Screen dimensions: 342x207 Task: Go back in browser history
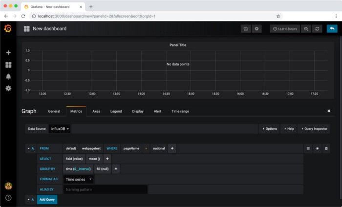6,16
